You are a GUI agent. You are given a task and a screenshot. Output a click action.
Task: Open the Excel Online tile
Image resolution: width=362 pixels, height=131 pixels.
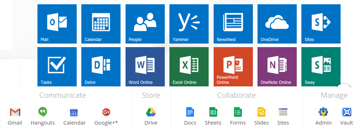pyautogui.click(x=189, y=67)
